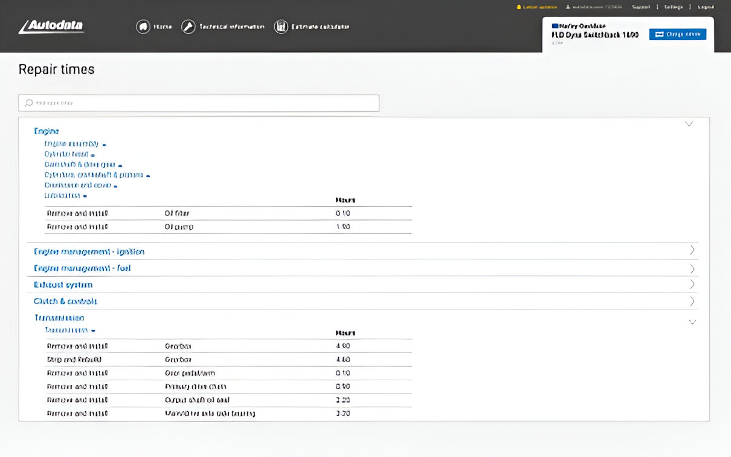
Task: Open Technical information wrench icon
Action: click(188, 27)
